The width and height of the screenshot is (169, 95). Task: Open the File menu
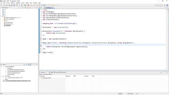pos(1,3)
